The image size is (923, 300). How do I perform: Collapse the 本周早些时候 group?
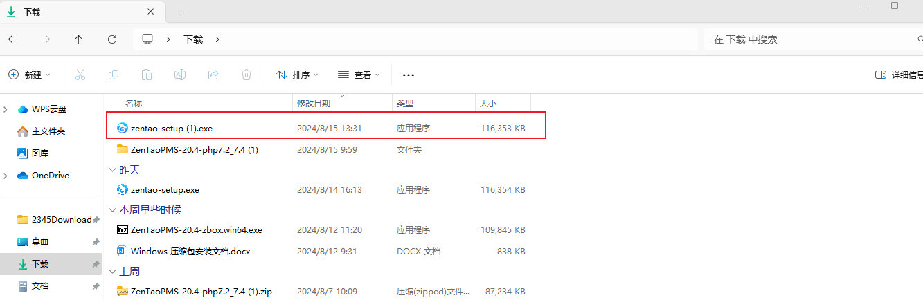point(113,209)
